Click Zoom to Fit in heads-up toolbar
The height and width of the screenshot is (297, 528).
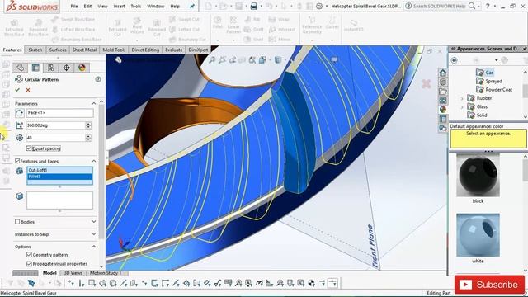(212, 60)
